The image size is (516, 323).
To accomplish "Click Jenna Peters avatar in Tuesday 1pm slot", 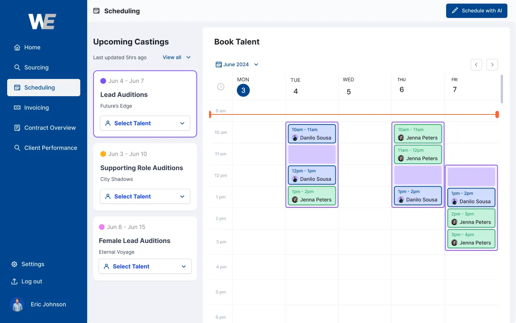I will tap(295, 200).
